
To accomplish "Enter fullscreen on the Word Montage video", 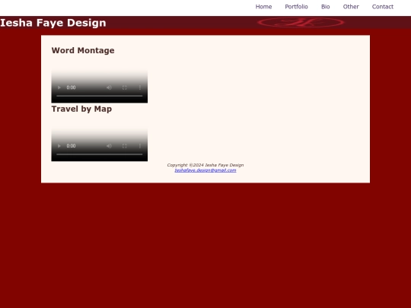I will coord(125,87).
